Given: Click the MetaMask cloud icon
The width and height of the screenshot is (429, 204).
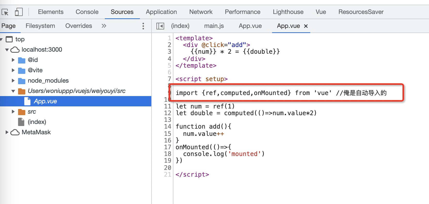Looking at the screenshot, I should (15, 132).
